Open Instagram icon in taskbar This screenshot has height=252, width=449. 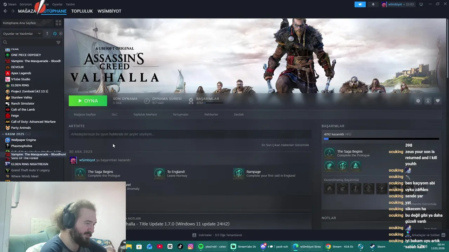coord(190,246)
